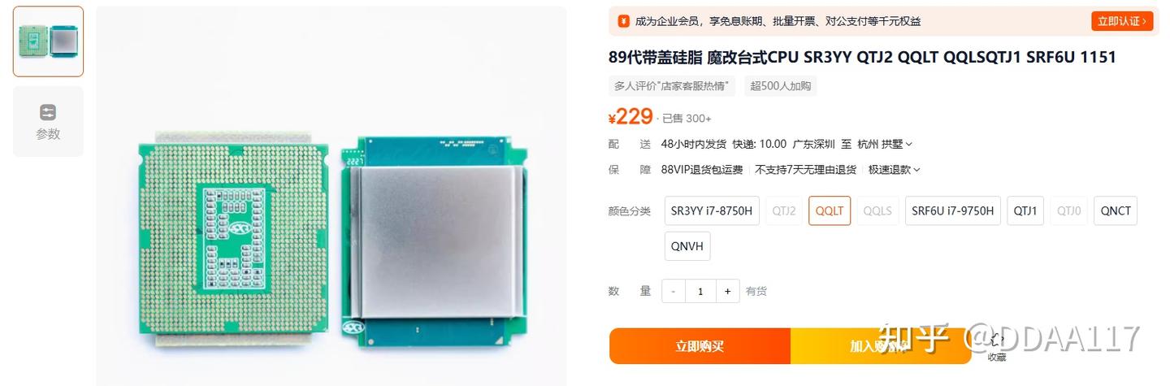Select SR3YY i7-8750H variant

click(x=712, y=210)
